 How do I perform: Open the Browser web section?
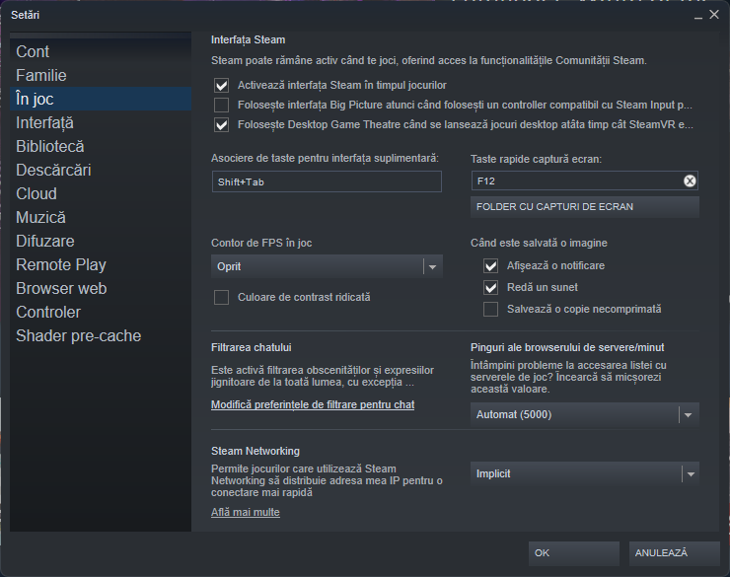click(101, 289)
